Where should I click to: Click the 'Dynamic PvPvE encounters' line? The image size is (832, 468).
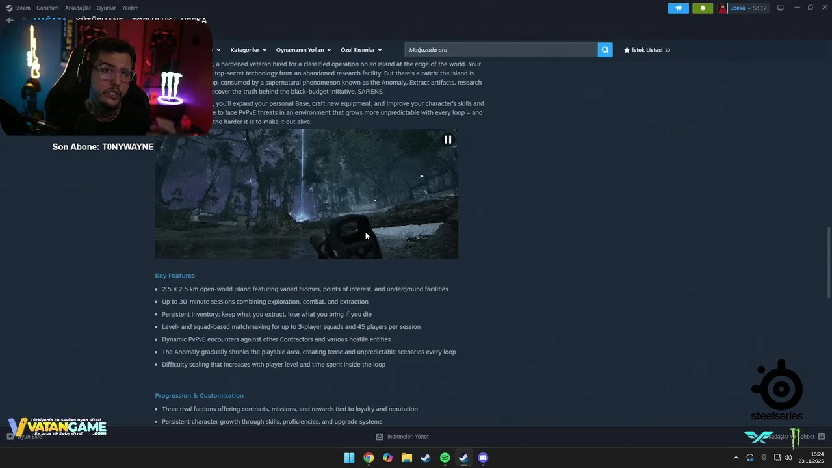point(276,339)
